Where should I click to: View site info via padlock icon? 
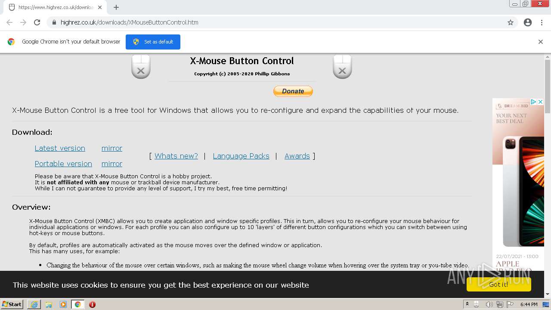[54, 22]
